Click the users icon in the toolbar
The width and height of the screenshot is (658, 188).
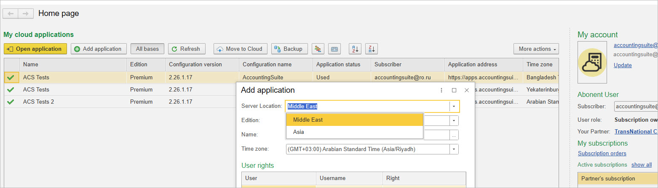pyautogui.click(x=318, y=49)
